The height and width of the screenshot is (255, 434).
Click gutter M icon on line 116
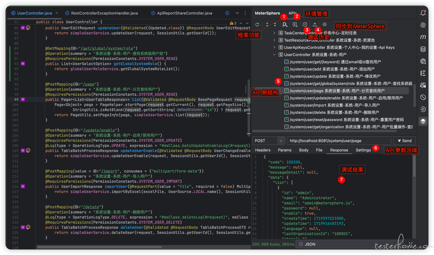coord(23,186)
